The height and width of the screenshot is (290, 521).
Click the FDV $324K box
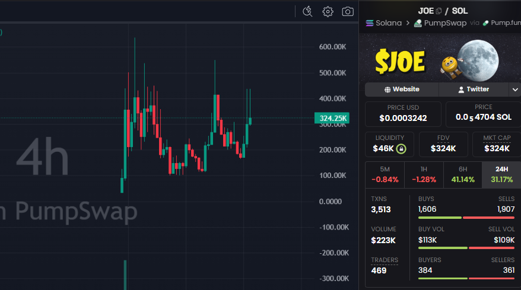[443, 145]
